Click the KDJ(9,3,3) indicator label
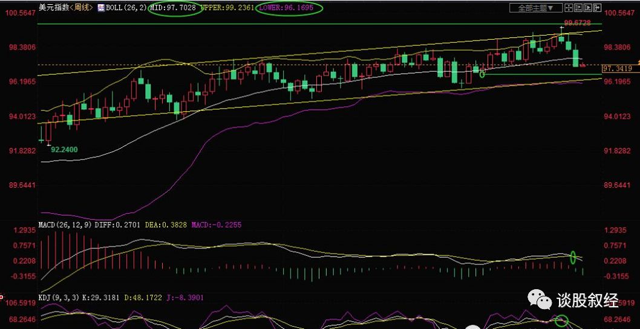Viewport: 640px width, 329px height. tap(58, 298)
